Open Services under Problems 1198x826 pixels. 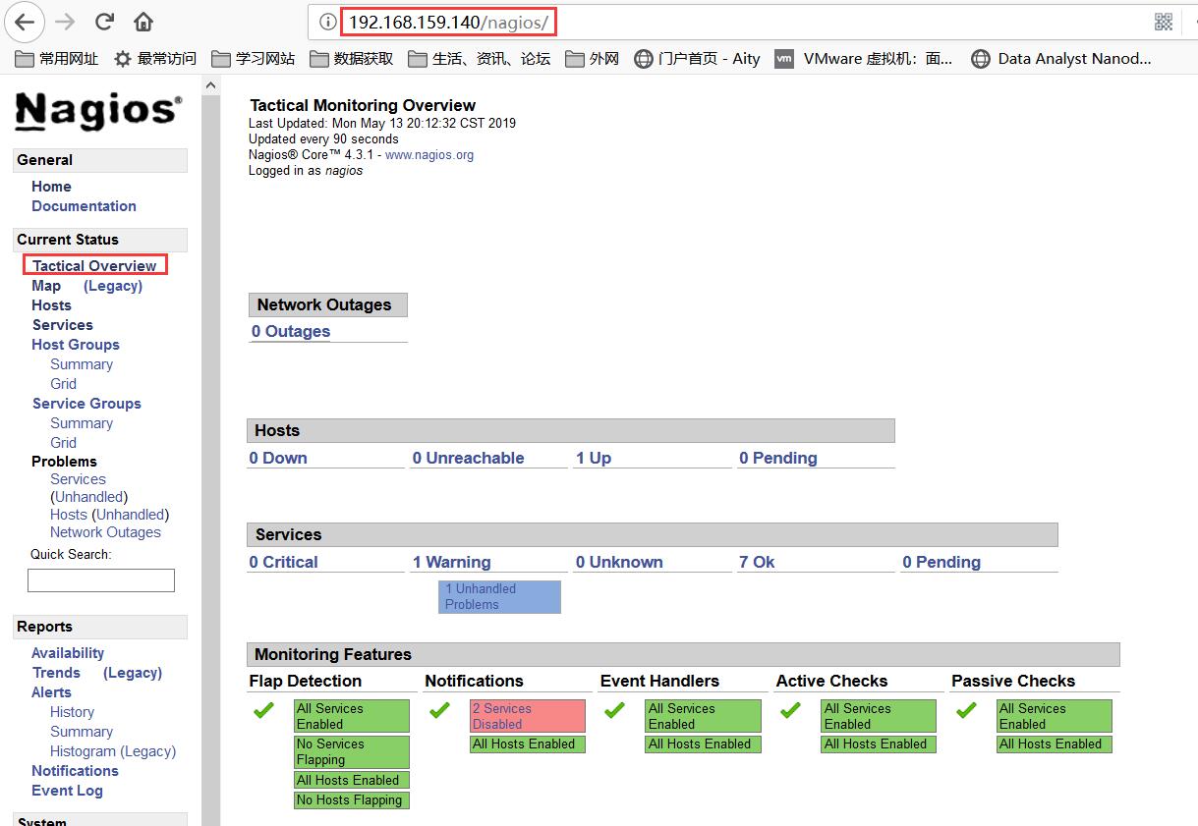pos(78,479)
